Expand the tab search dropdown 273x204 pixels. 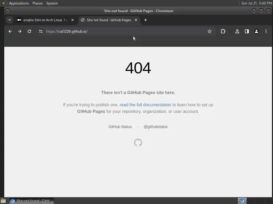pos(10,20)
